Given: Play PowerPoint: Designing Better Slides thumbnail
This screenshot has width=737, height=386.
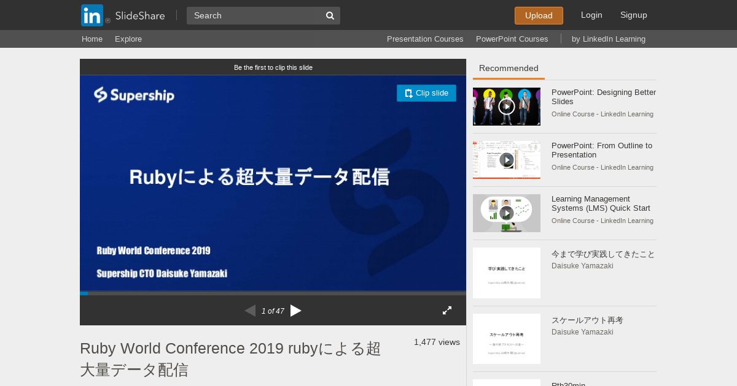Looking at the screenshot, I should click(x=507, y=107).
